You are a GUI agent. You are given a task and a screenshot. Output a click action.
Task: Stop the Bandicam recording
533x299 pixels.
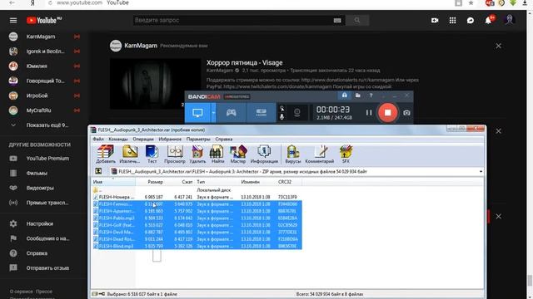click(x=387, y=113)
